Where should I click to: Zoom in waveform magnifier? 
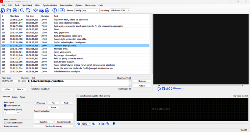tap(94, 124)
